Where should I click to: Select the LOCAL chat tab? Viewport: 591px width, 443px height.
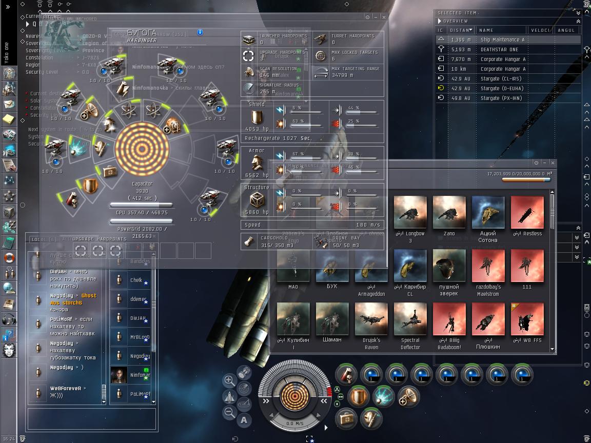44,239
